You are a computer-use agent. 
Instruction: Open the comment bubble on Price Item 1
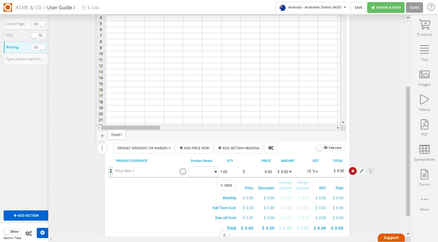click(x=183, y=171)
